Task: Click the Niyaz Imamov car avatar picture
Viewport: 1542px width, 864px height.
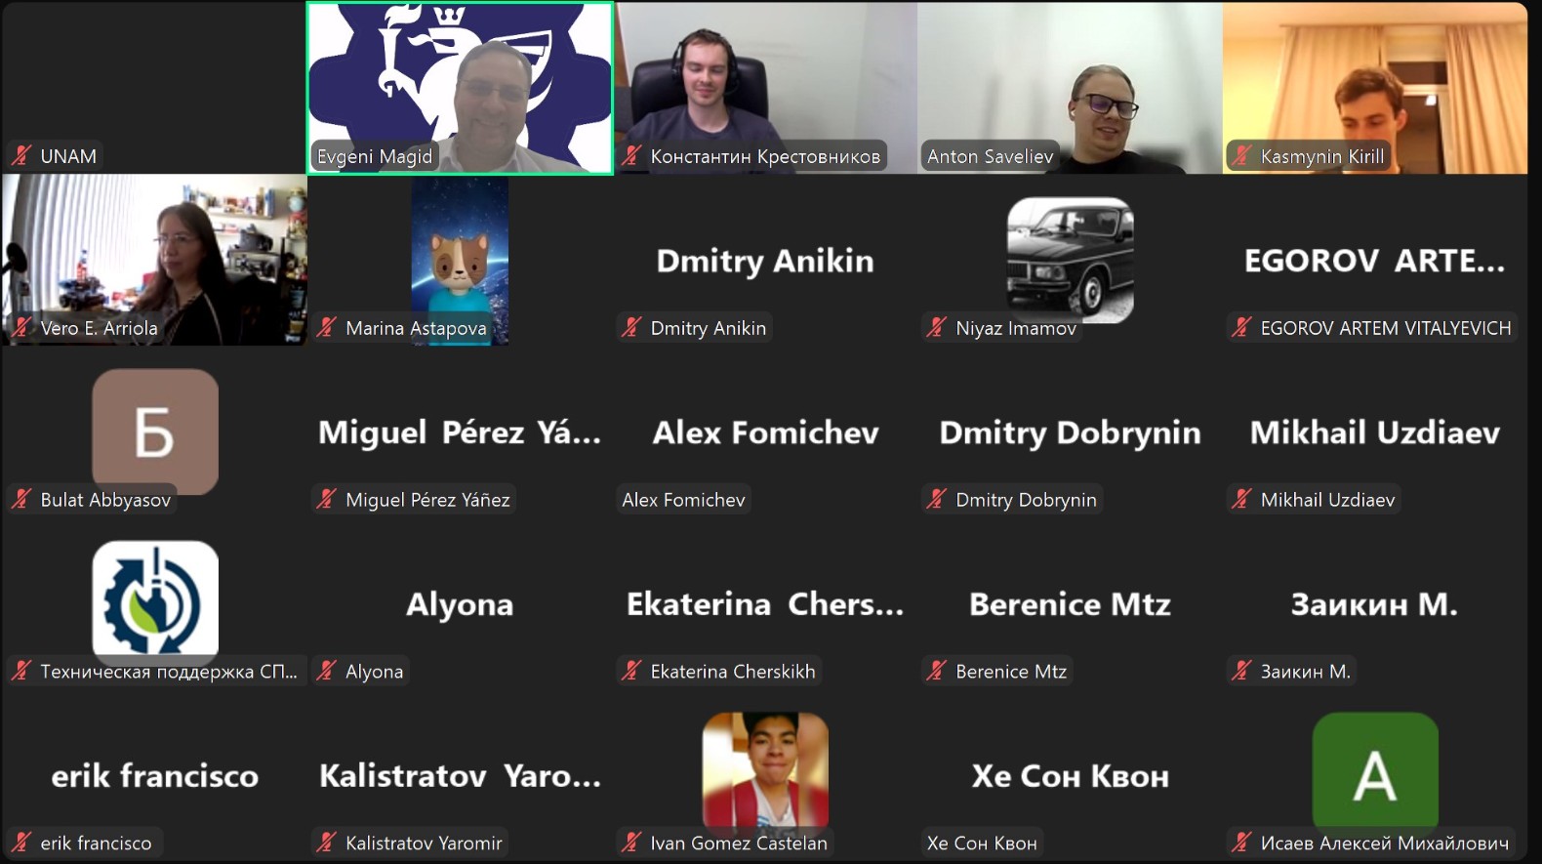Action: [x=1070, y=260]
